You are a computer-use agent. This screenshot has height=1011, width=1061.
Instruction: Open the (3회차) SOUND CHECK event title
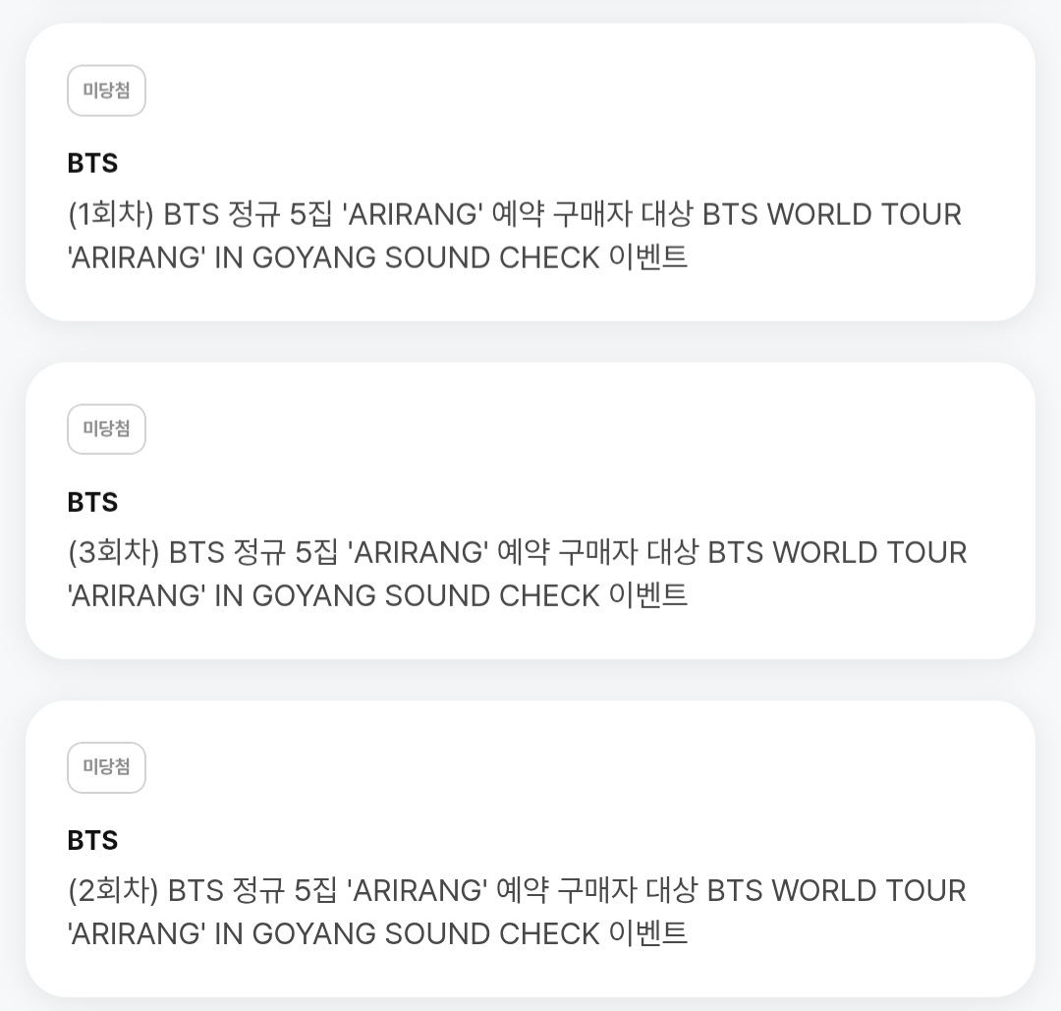tap(517, 574)
